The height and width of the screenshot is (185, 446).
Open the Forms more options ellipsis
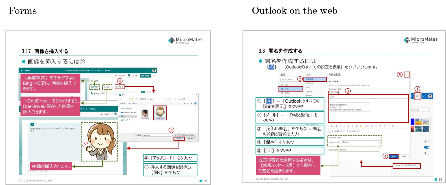tap(154, 76)
